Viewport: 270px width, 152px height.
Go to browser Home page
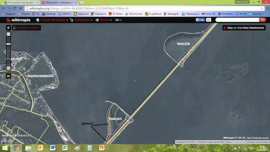(21, 8)
